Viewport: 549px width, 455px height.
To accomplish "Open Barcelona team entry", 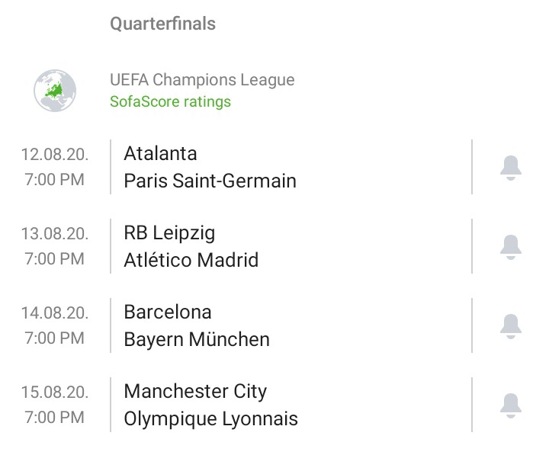I will point(168,312).
